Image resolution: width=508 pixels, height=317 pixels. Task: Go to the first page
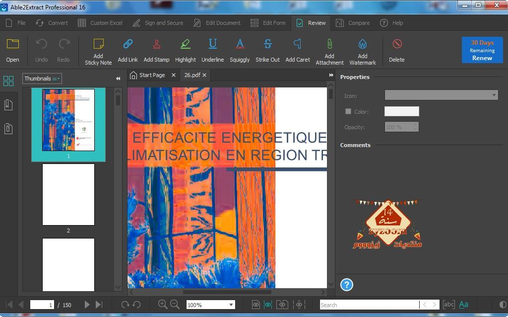tap(9, 305)
